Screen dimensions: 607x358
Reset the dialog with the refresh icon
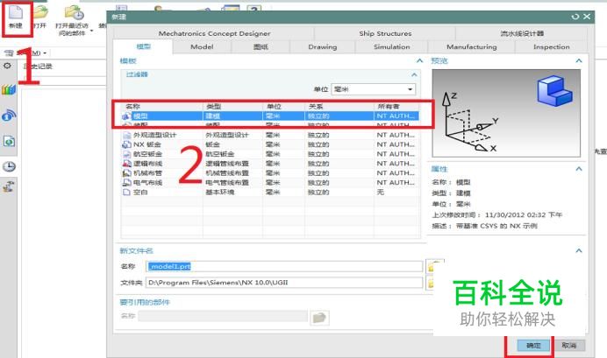[x=575, y=17]
